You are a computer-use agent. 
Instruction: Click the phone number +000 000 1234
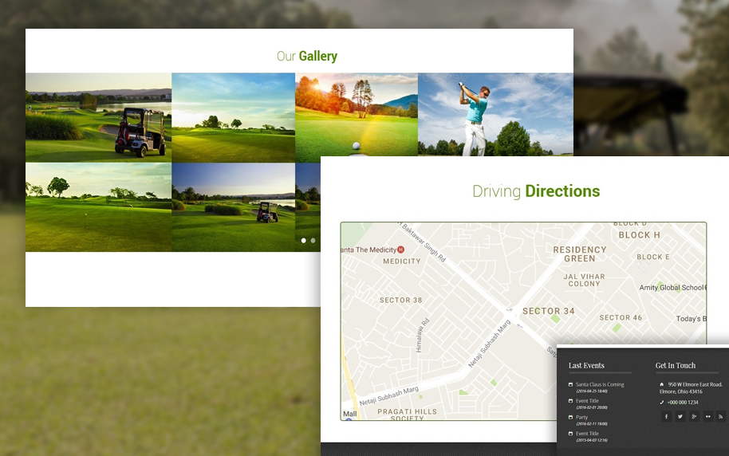coord(682,402)
